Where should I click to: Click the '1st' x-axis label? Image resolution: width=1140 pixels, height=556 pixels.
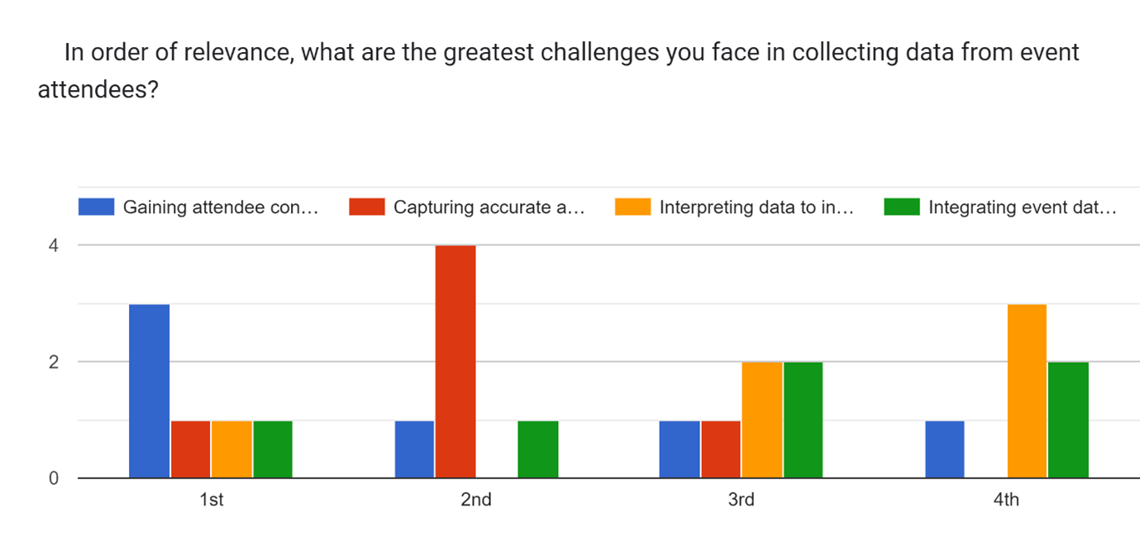pyautogui.click(x=211, y=500)
